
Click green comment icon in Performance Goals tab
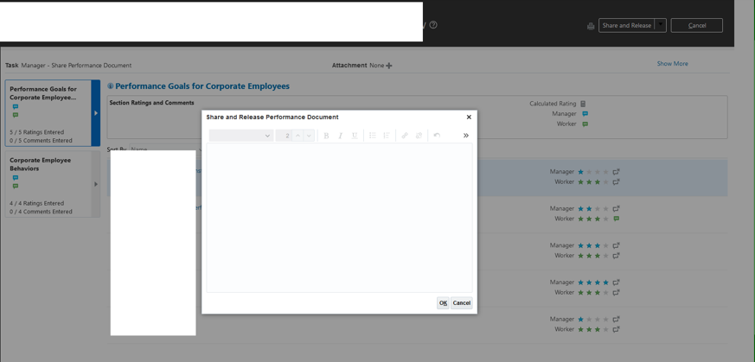click(x=16, y=115)
